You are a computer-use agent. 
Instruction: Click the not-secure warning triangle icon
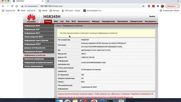[22, 6]
